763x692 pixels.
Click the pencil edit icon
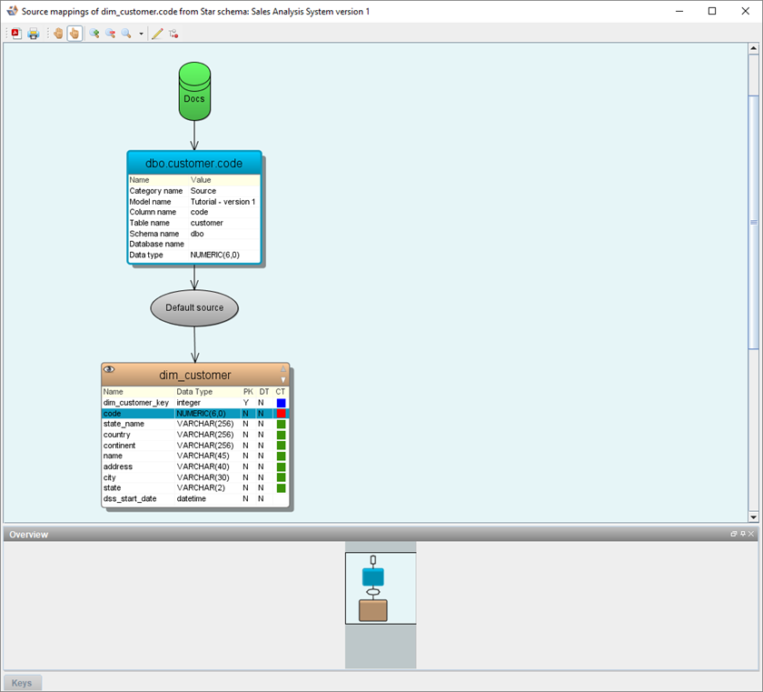point(157,34)
